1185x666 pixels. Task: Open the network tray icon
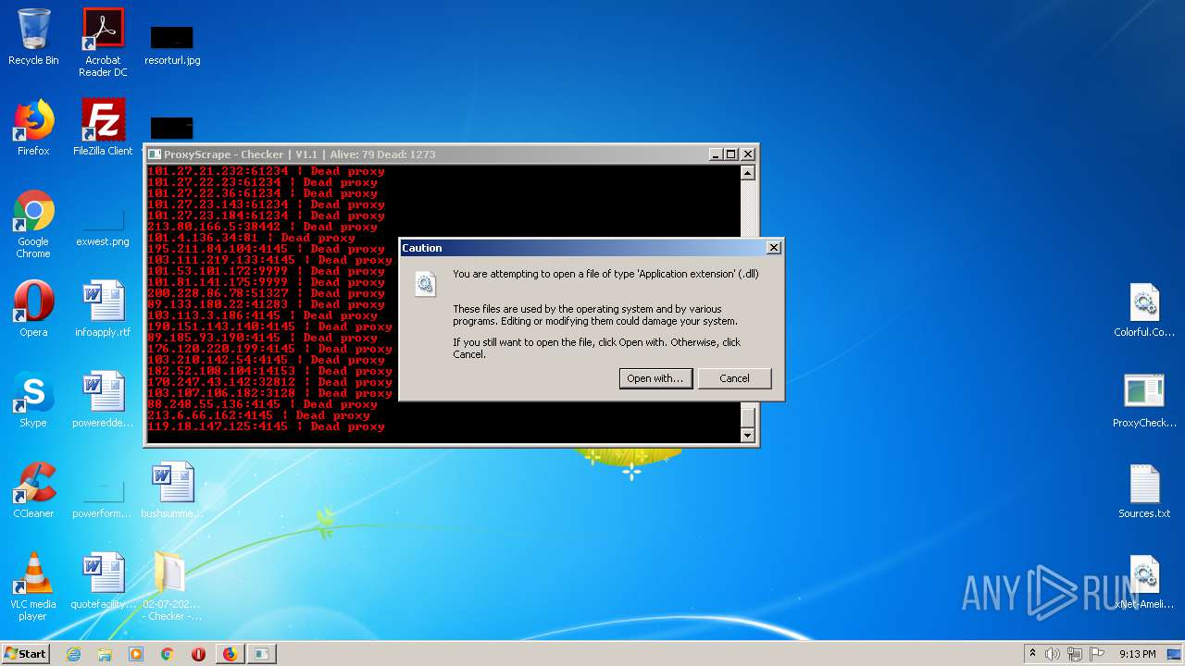(1075, 654)
